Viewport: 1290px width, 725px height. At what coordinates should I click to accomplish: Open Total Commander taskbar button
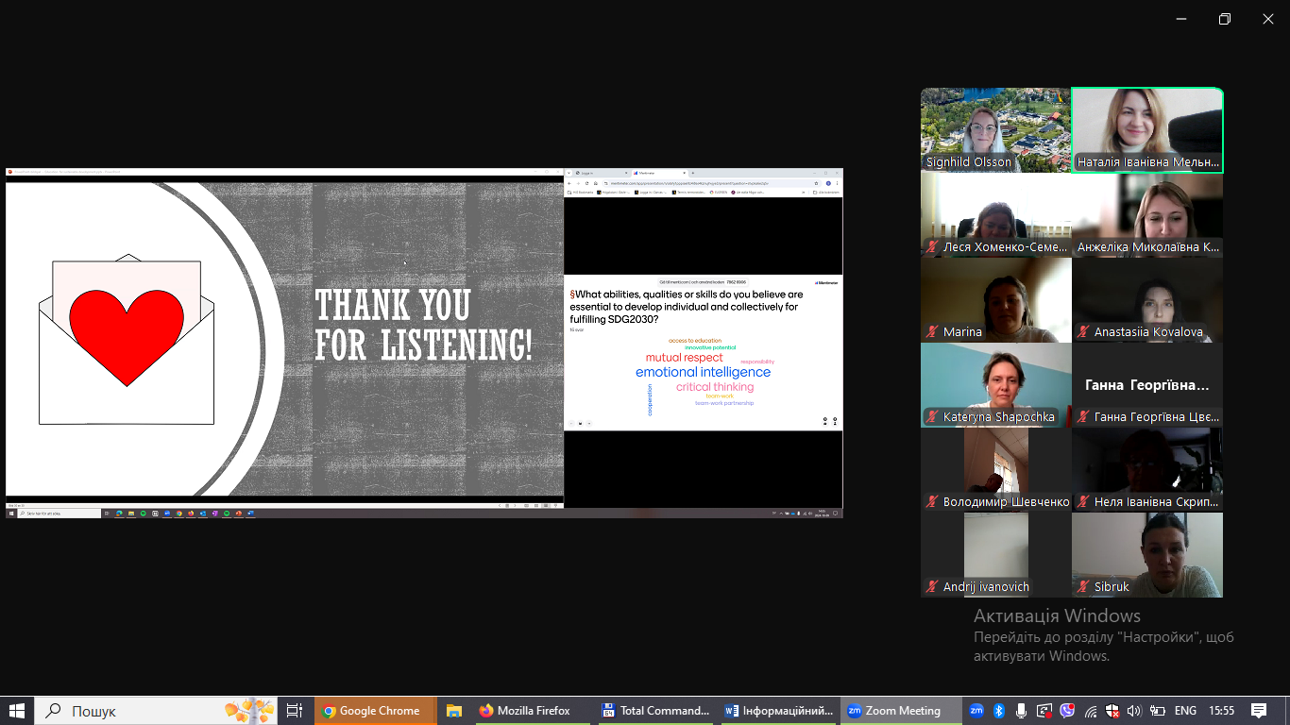click(x=655, y=711)
